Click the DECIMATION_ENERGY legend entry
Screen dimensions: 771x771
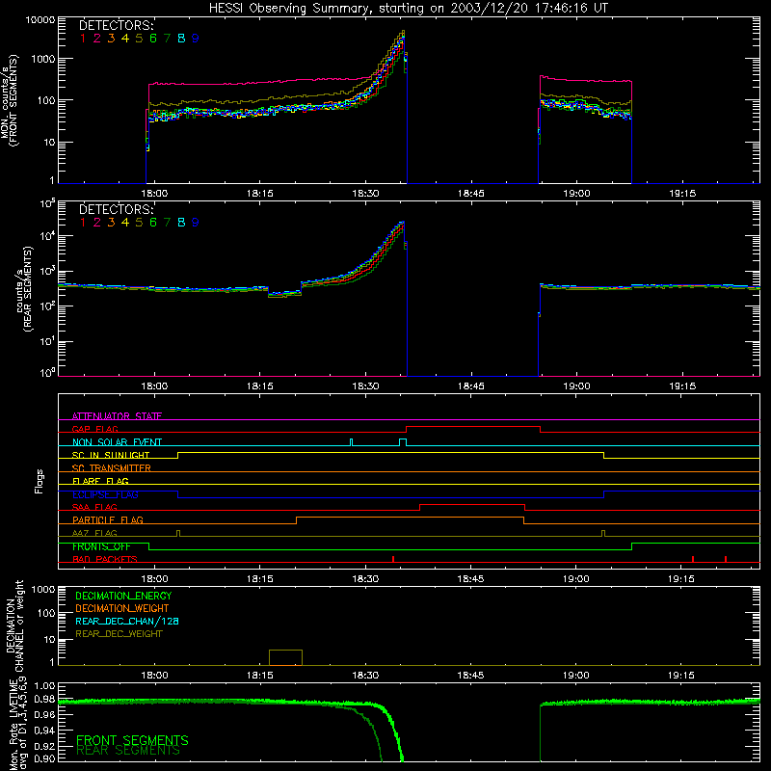(123, 596)
